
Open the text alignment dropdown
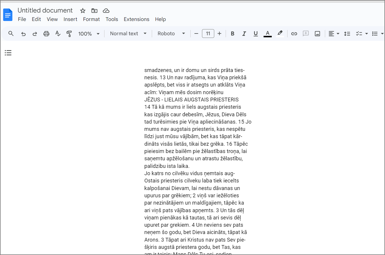click(334, 34)
